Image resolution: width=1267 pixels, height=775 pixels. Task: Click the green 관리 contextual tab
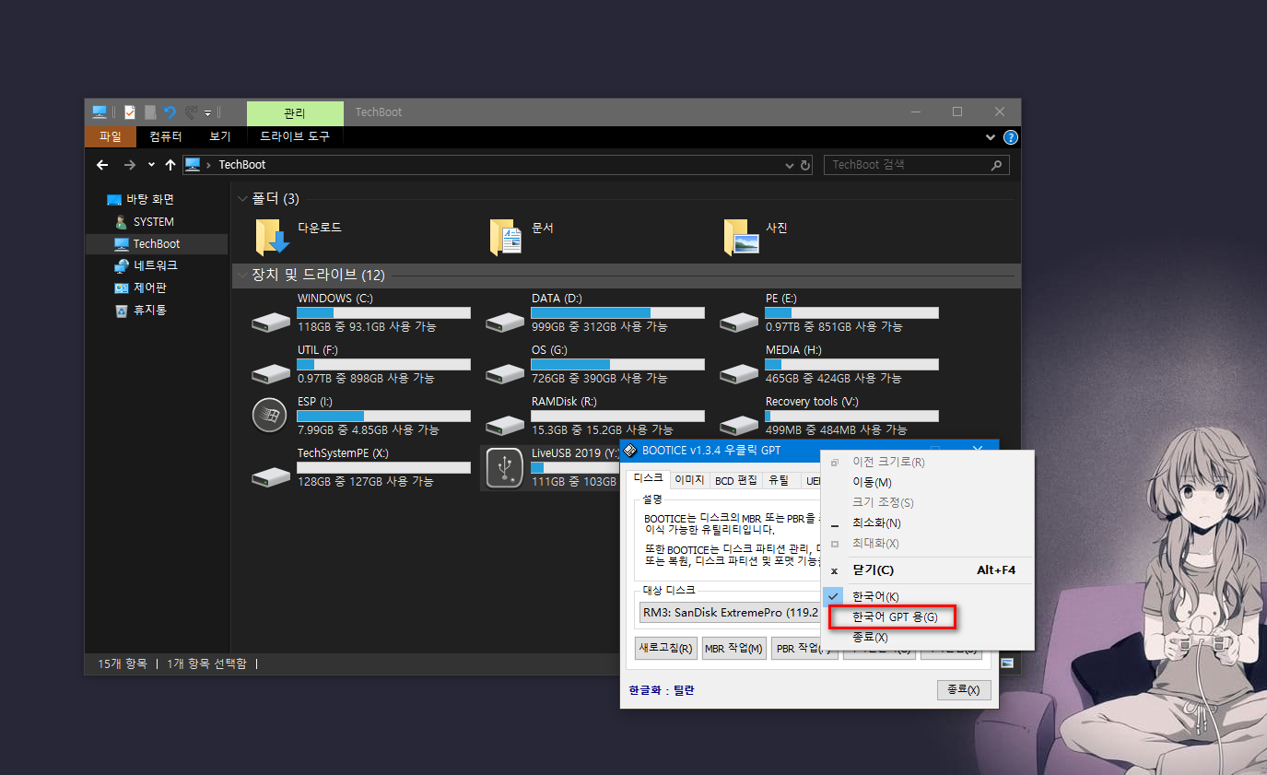click(295, 113)
